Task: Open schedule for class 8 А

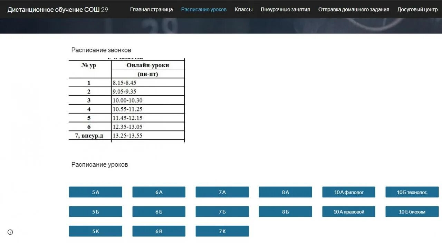Action: coord(286,192)
